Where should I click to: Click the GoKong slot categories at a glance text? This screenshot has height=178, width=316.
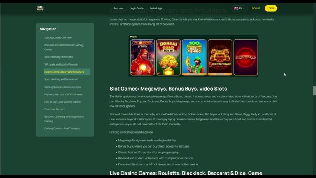tap(131, 132)
